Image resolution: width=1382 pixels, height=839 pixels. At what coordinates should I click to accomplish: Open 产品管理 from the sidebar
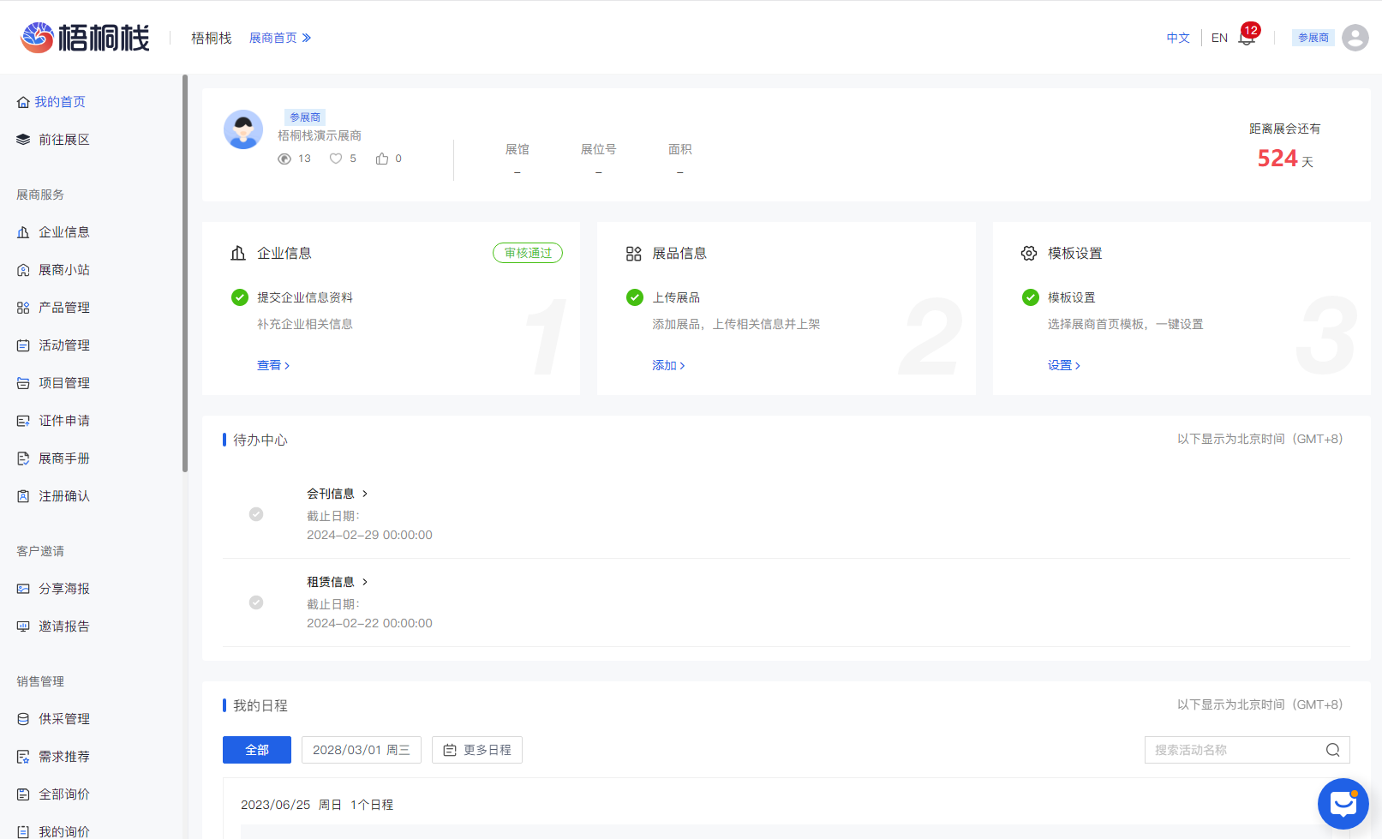[23, 307]
